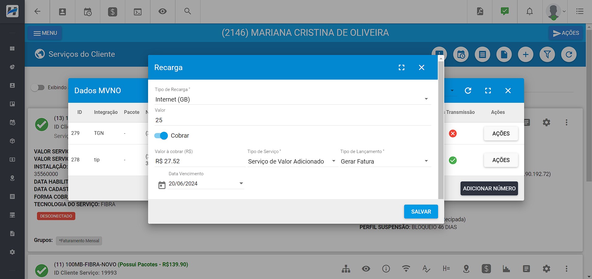
Task: Click network topology icon for 100MB-FIBRA-NOVO
Action: 346,269
